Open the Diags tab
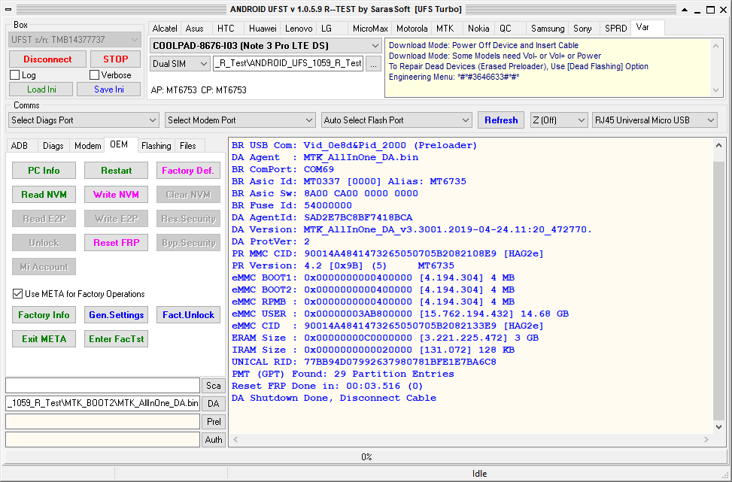Screen dimensions: 732x482 53,146
